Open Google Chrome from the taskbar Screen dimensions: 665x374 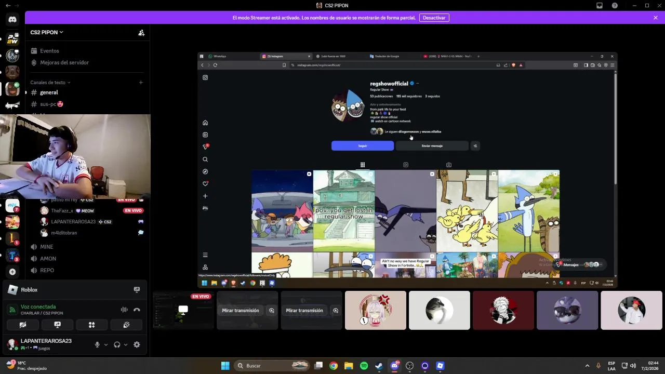(334, 366)
